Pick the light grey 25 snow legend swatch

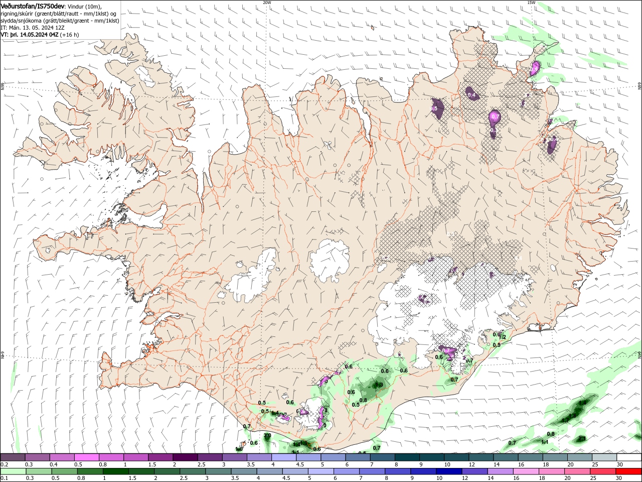604,457
